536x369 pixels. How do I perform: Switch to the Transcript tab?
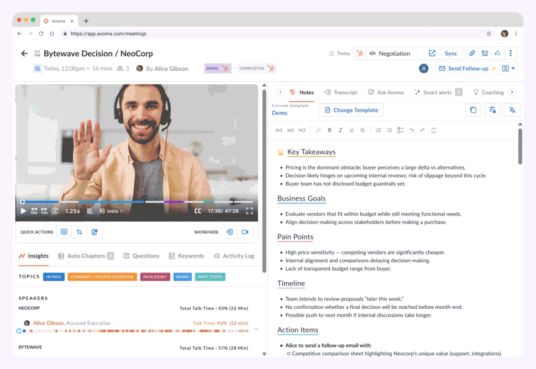[x=341, y=92]
